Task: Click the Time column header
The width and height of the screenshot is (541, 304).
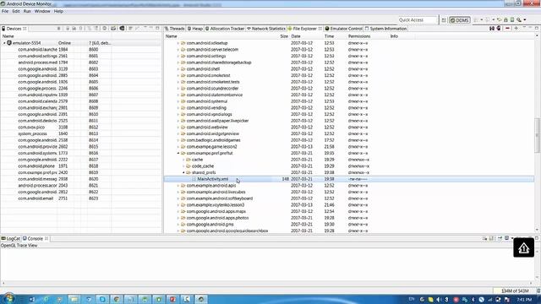Action: [329, 36]
